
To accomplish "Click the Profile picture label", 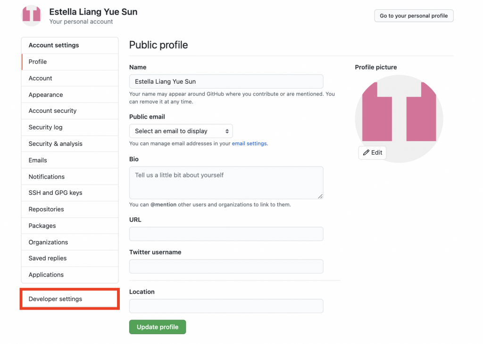I will pyautogui.click(x=376, y=67).
